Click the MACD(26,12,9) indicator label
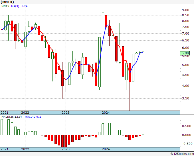Viewport: 194px width, 156px height. [11, 117]
